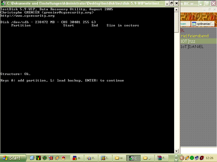The width and height of the screenshot is (217, 162).
Task: Switch to the taskbar window labeled V.
Action: pos(91,158)
